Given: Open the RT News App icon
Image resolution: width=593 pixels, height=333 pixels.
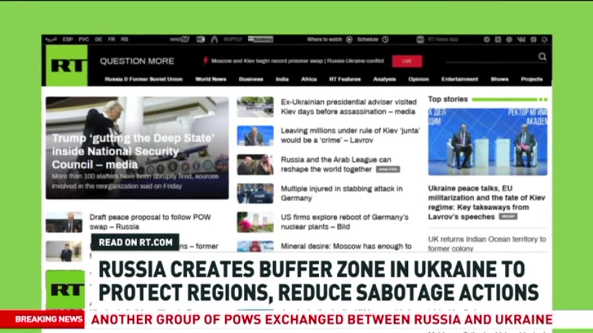Looking at the screenshot, I should click(x=420, y=40).
